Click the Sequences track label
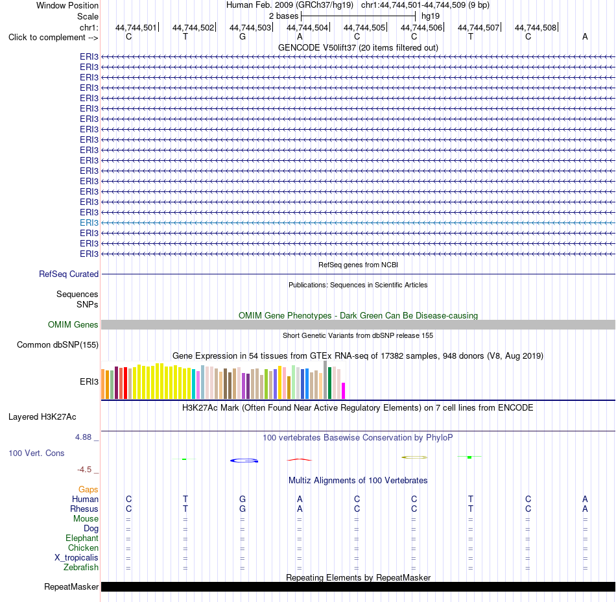 tap(77, 294)
